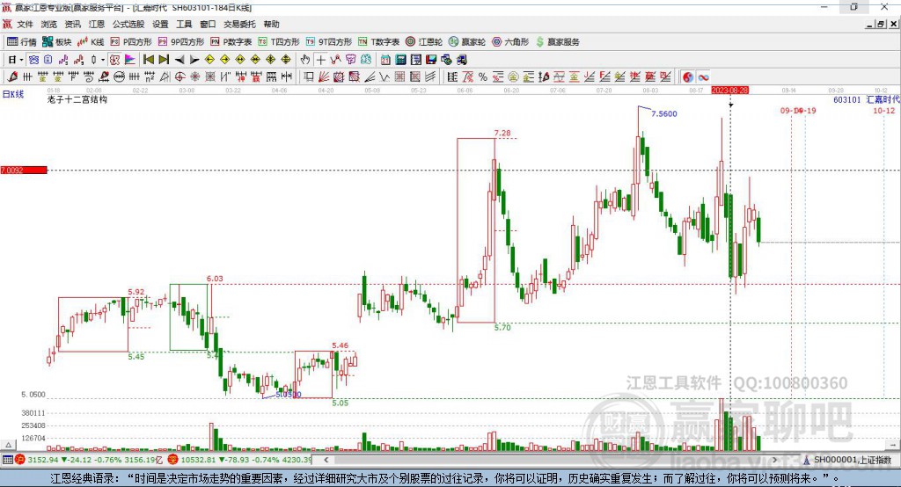
Task: Toggle the infinity symbol button
Action: pyautogui.click(x=703, y=77)
